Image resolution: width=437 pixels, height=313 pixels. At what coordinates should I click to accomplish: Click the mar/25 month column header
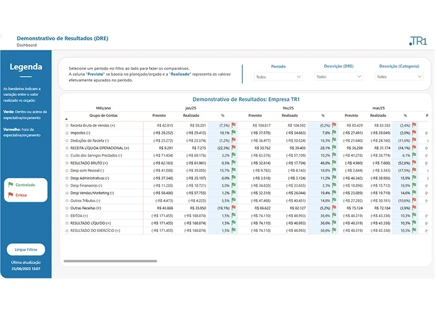tap(378, 108)
